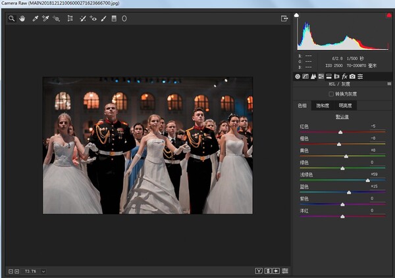Click the 蓝色 hue slider handle
The height and width of the screenshot is (278, 395).
coord(349,193)
